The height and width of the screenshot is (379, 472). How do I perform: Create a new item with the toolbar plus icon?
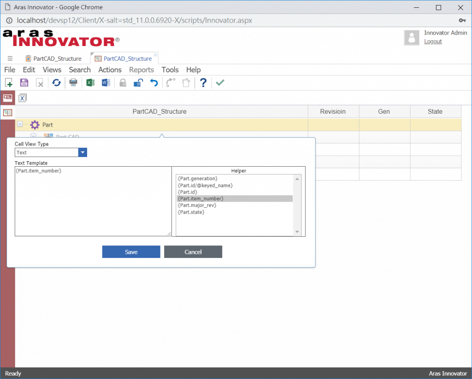coord(9,82)
